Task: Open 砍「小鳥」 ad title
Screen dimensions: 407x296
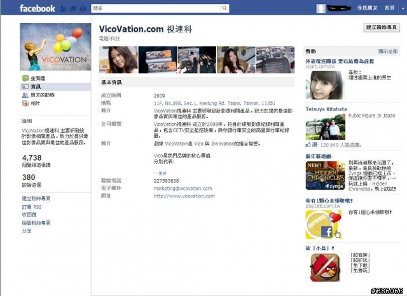Action: coord(320,248)
